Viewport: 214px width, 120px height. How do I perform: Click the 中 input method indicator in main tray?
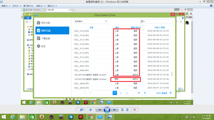point(199,117)
